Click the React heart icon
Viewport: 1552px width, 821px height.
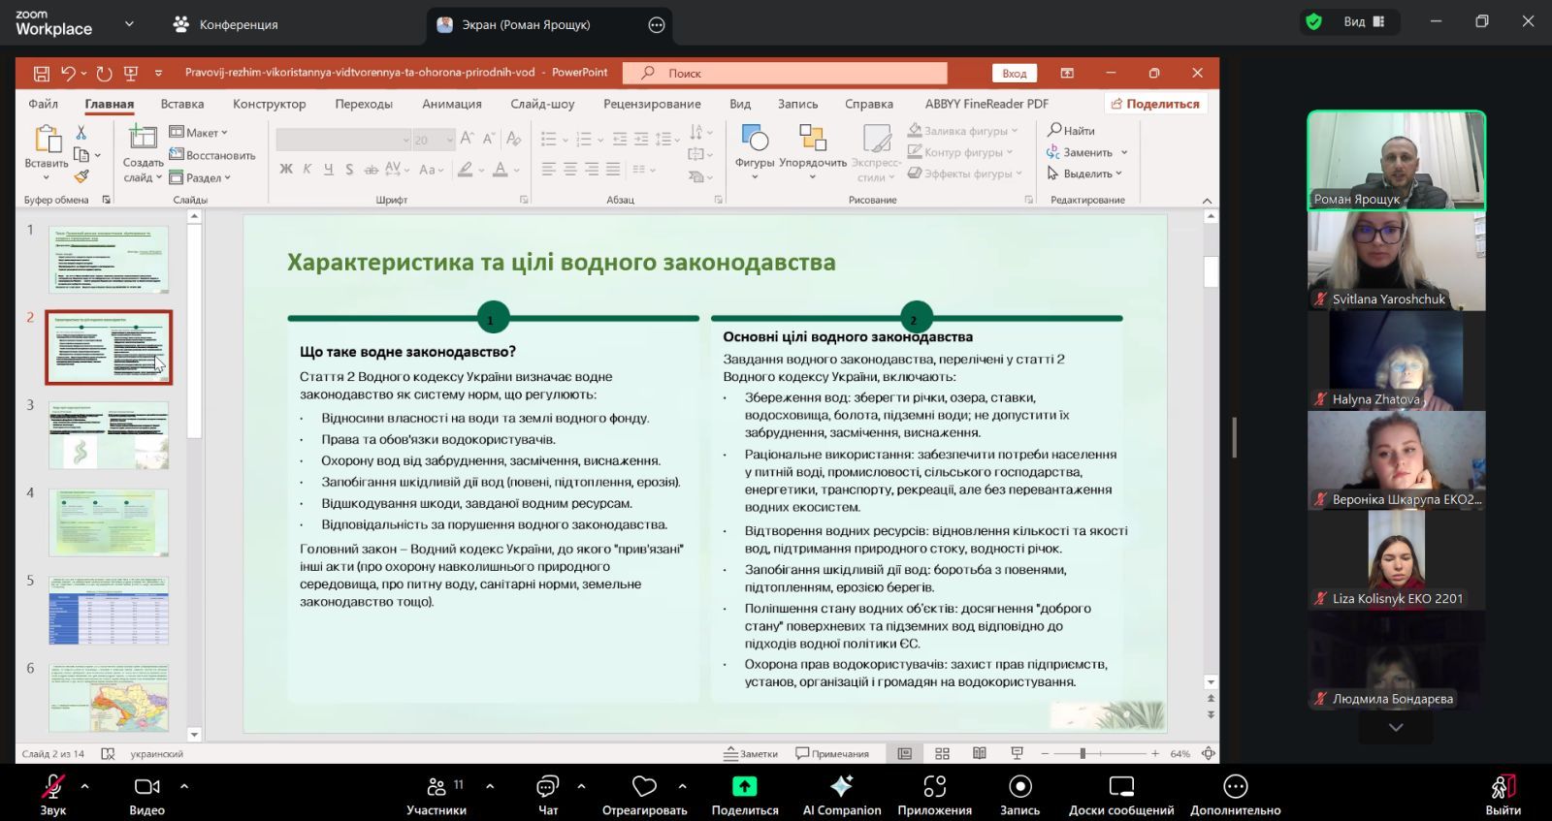tap(644, 787)
